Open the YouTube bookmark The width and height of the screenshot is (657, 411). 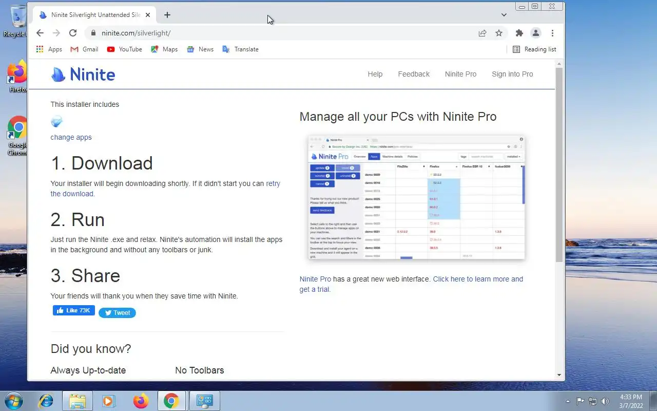tap(125, 49)
